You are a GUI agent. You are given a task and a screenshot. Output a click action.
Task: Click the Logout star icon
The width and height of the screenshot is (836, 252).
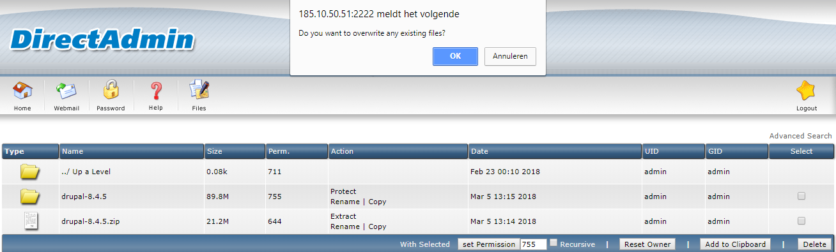[x=807, y=91]
